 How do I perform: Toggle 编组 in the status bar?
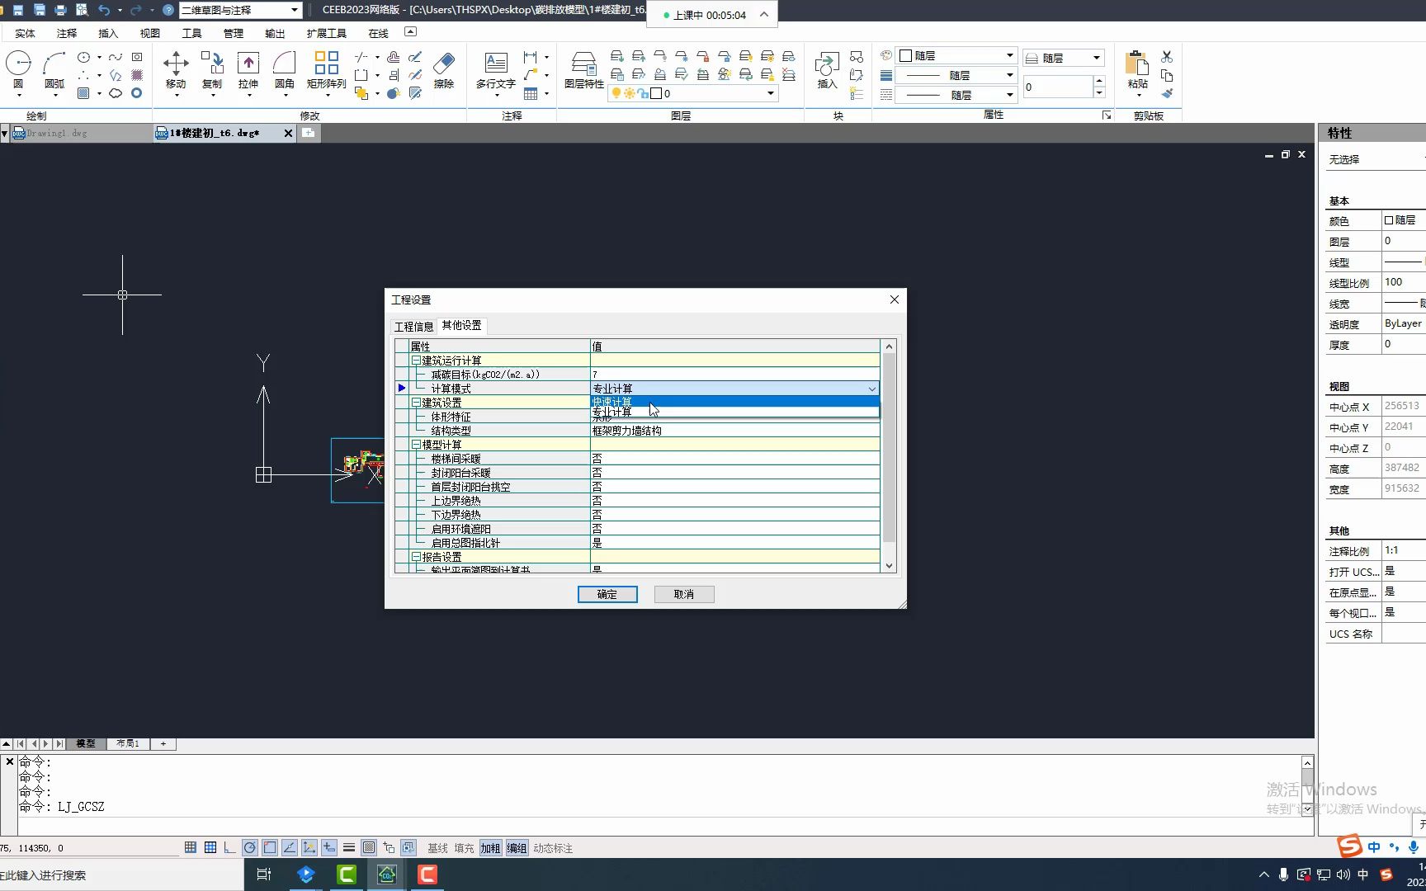tap(517, 848)
